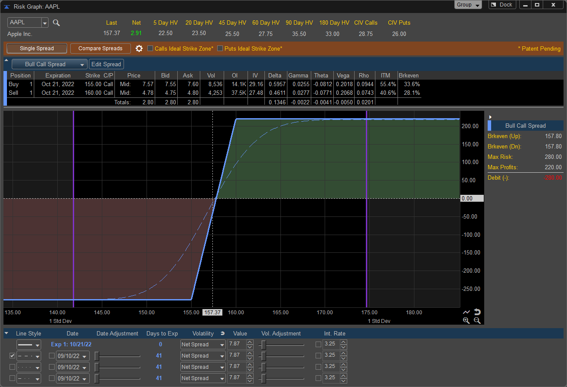Click the Debit value -280.00
This screenshot has height=387, width=567.
pos(553,177)
